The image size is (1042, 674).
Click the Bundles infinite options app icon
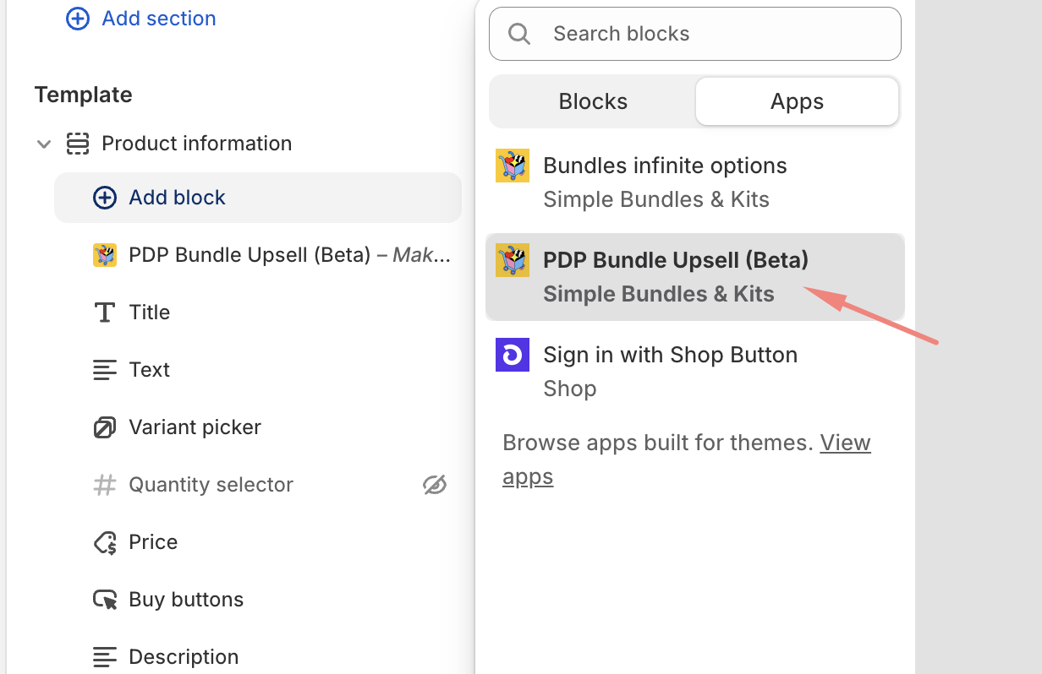(513, 166)
